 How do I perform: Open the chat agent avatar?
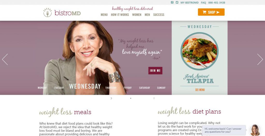pos(255,130)
